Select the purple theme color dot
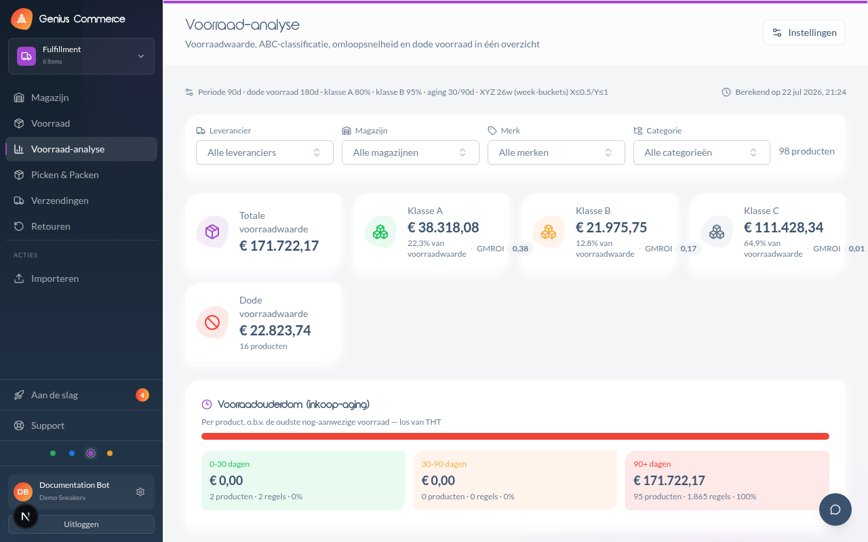868x542 pixels. click(x=91, y=453)
